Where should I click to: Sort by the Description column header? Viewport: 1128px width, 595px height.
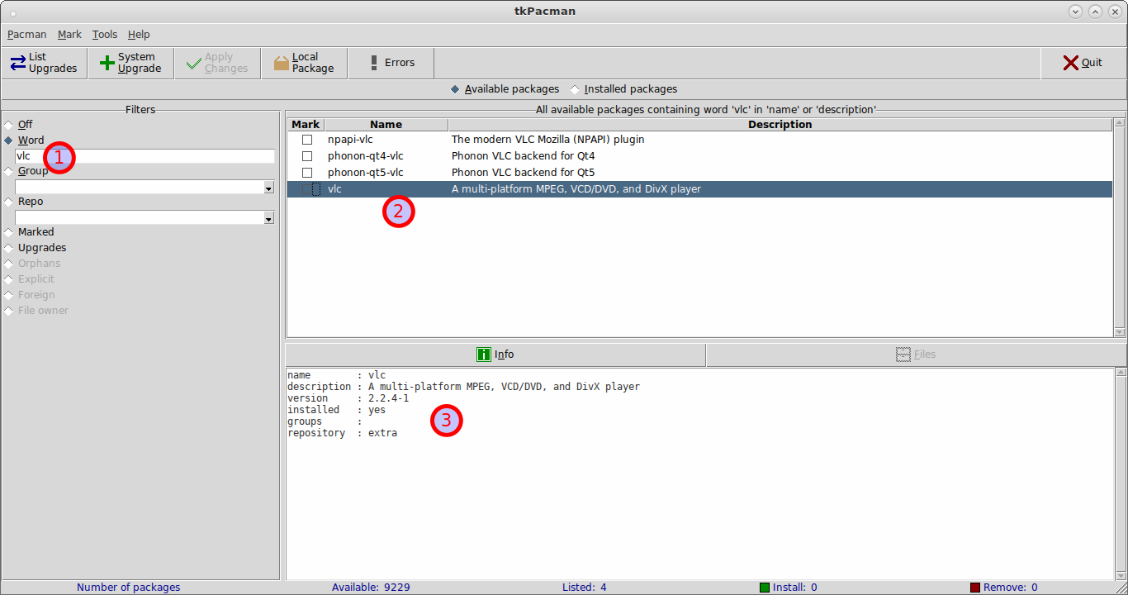click(x=780, y=125)
